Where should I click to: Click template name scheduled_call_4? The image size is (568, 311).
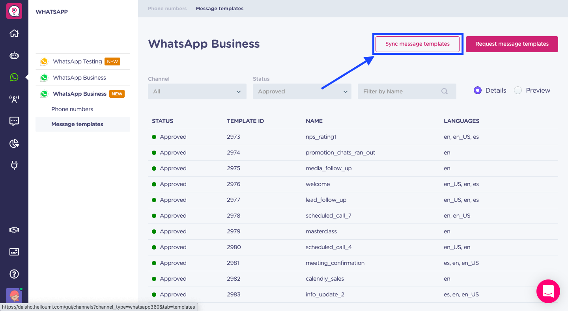point(329,247)
